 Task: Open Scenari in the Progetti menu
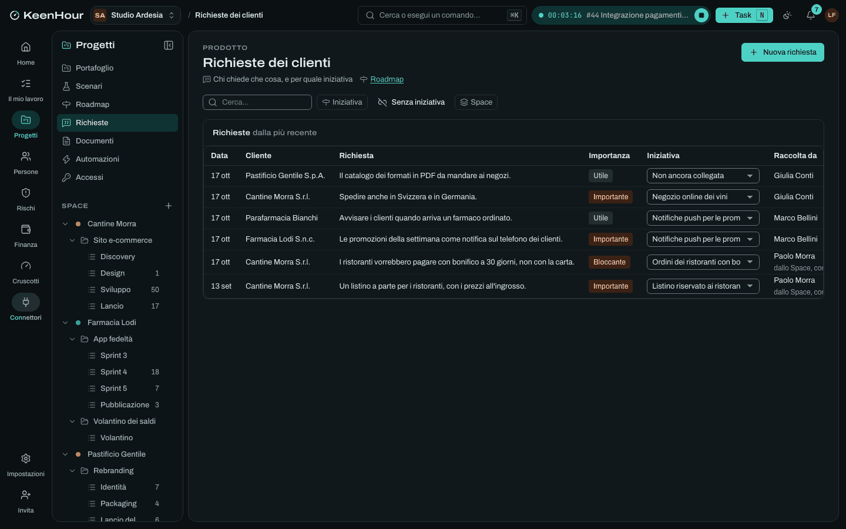click(x=117, y=86)
